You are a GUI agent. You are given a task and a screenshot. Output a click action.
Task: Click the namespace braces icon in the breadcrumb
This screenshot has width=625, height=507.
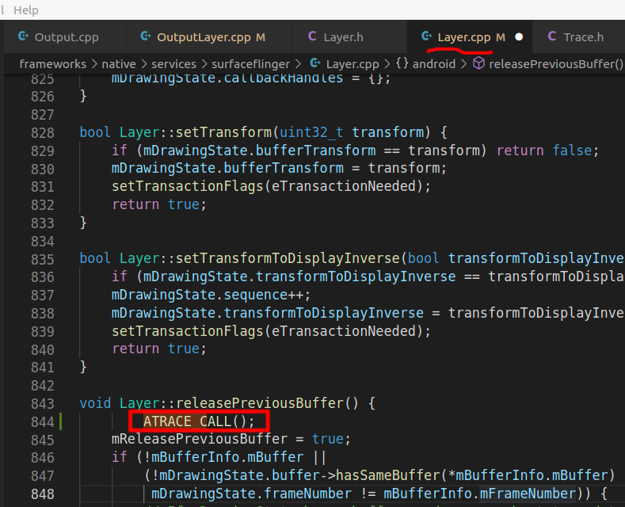pos(402,63)
